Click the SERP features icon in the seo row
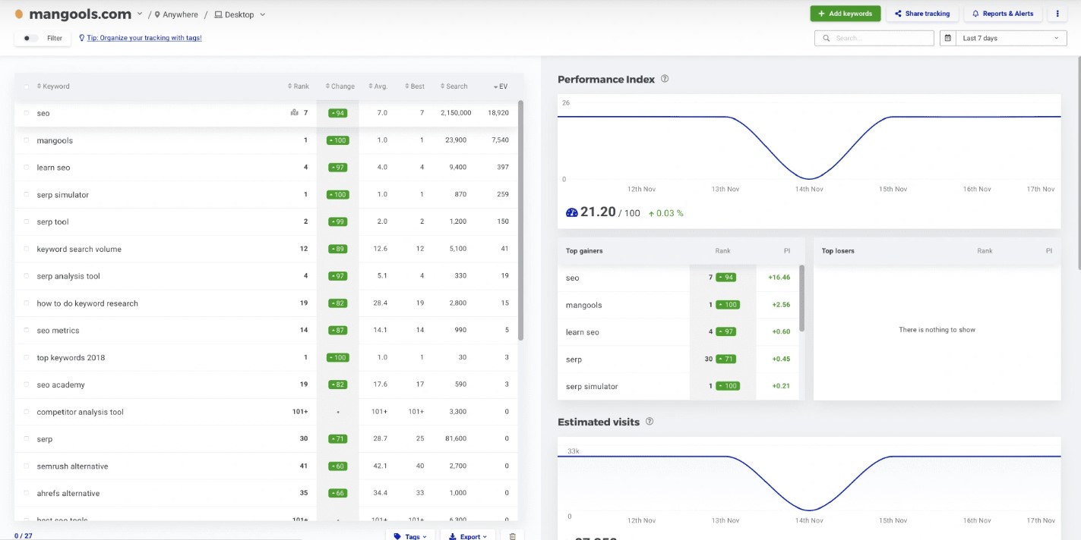 point(294,113)
